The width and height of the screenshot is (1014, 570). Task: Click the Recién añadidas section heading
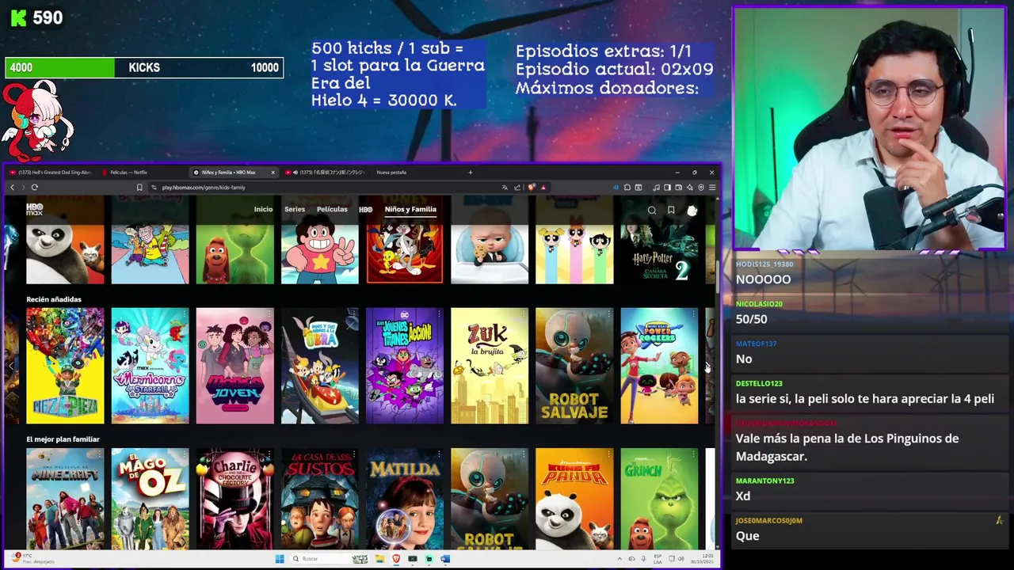54,299
